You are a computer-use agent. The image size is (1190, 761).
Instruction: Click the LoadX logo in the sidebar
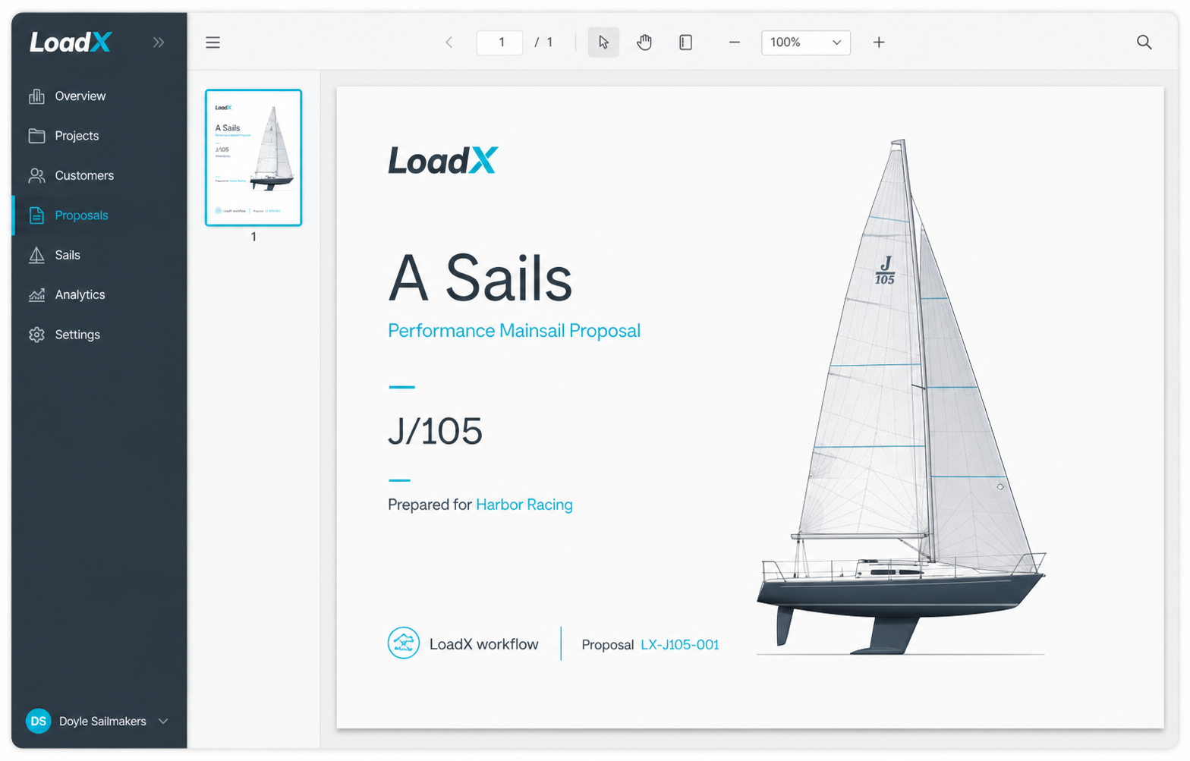click(x=71, y=42)
